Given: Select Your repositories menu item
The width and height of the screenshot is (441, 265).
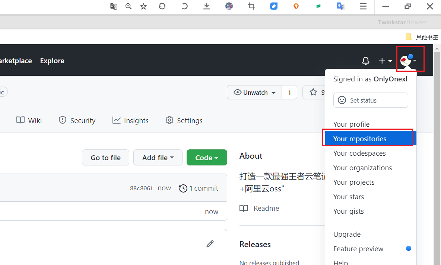Looking at the screenshot, I should (371, 139).
